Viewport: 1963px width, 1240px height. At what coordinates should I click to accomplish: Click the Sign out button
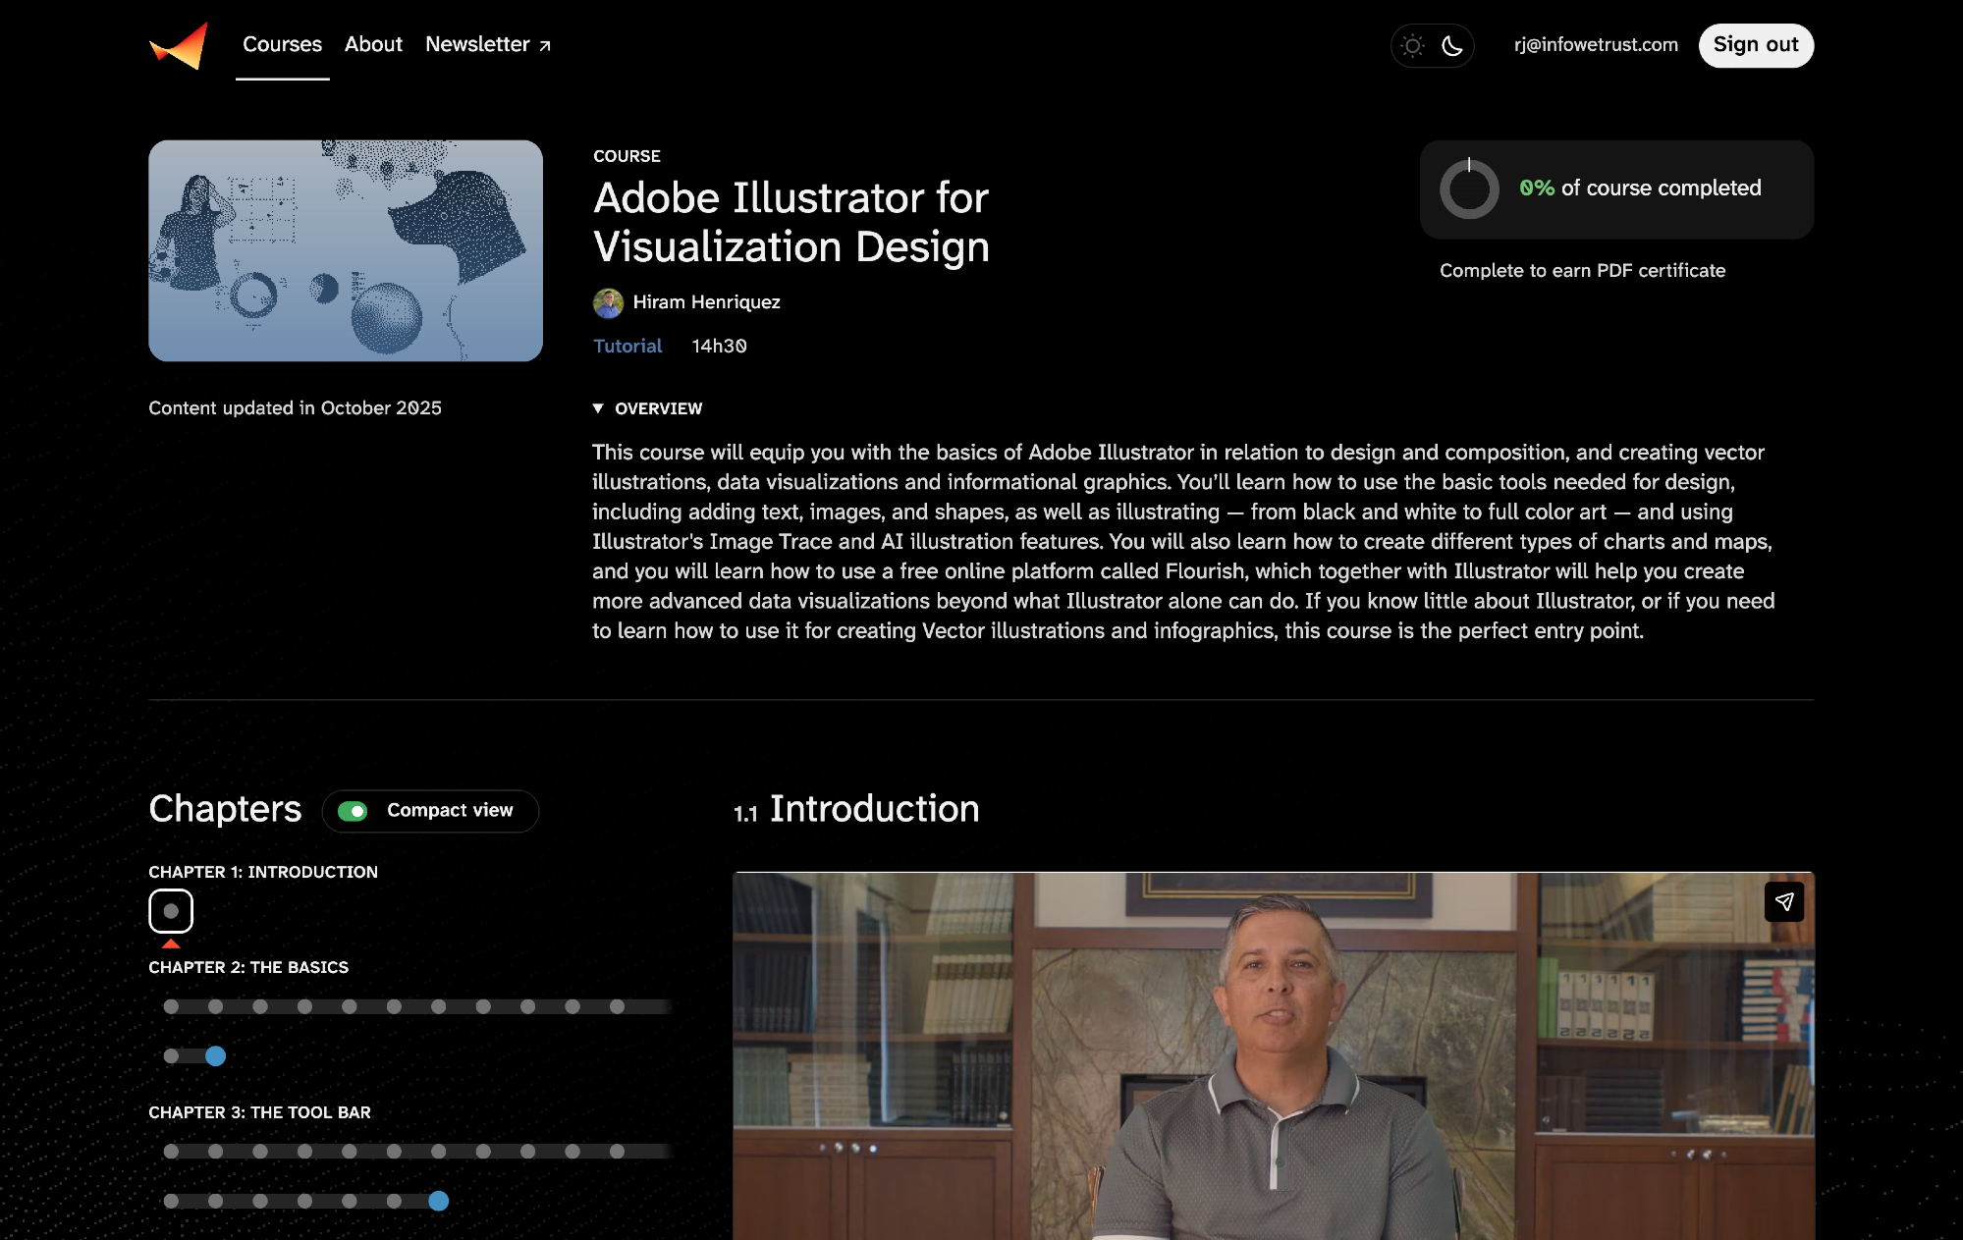pos(1755,45)
